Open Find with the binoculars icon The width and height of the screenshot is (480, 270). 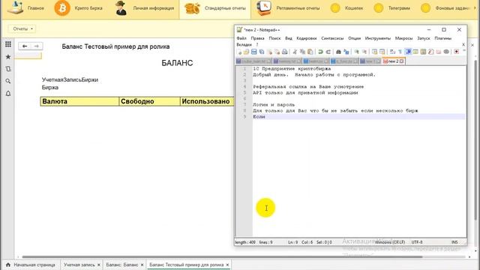point(338,52)
